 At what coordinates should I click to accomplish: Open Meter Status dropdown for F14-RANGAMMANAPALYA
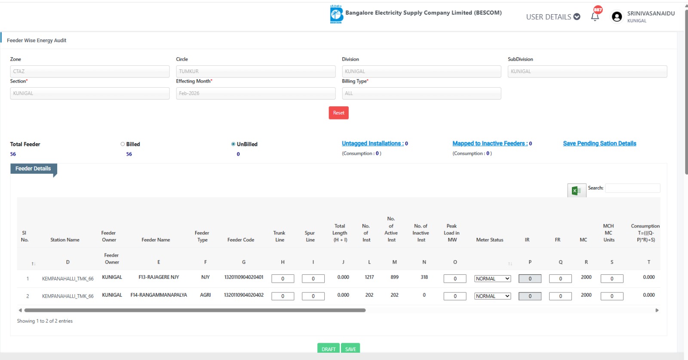click(492, 296)
